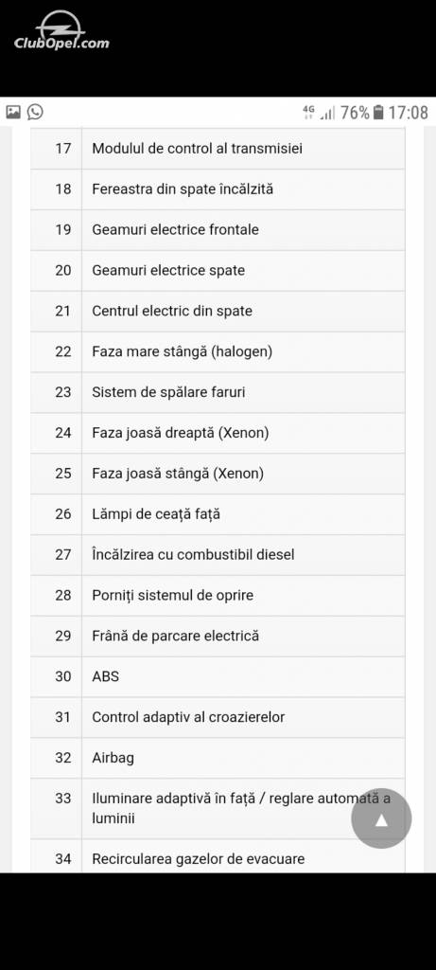Tap the scroll-to-top arrow button
The width and height of the screenshot is (436, 970).
pyautogui.click(x=381, y=817)
